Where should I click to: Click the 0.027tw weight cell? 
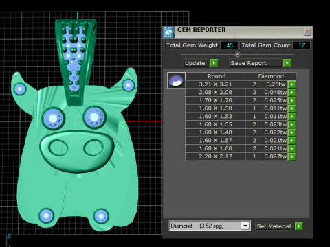(x=276, y=156)
